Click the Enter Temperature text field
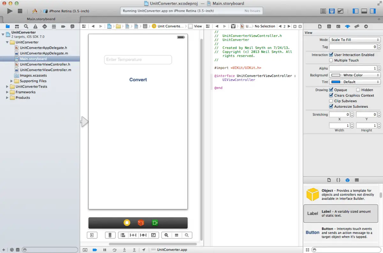The width and height of the screenshot is (383, 253). [x=138, y=60]
